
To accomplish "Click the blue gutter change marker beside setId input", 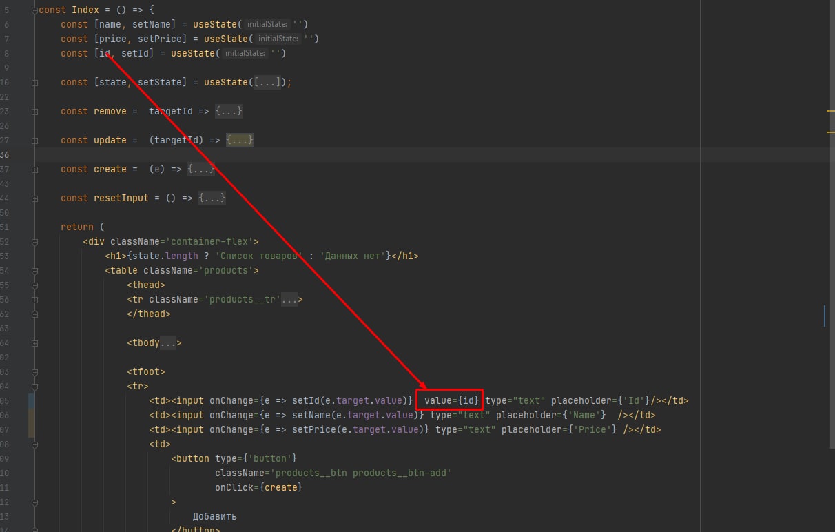I will tap(31, 400).
